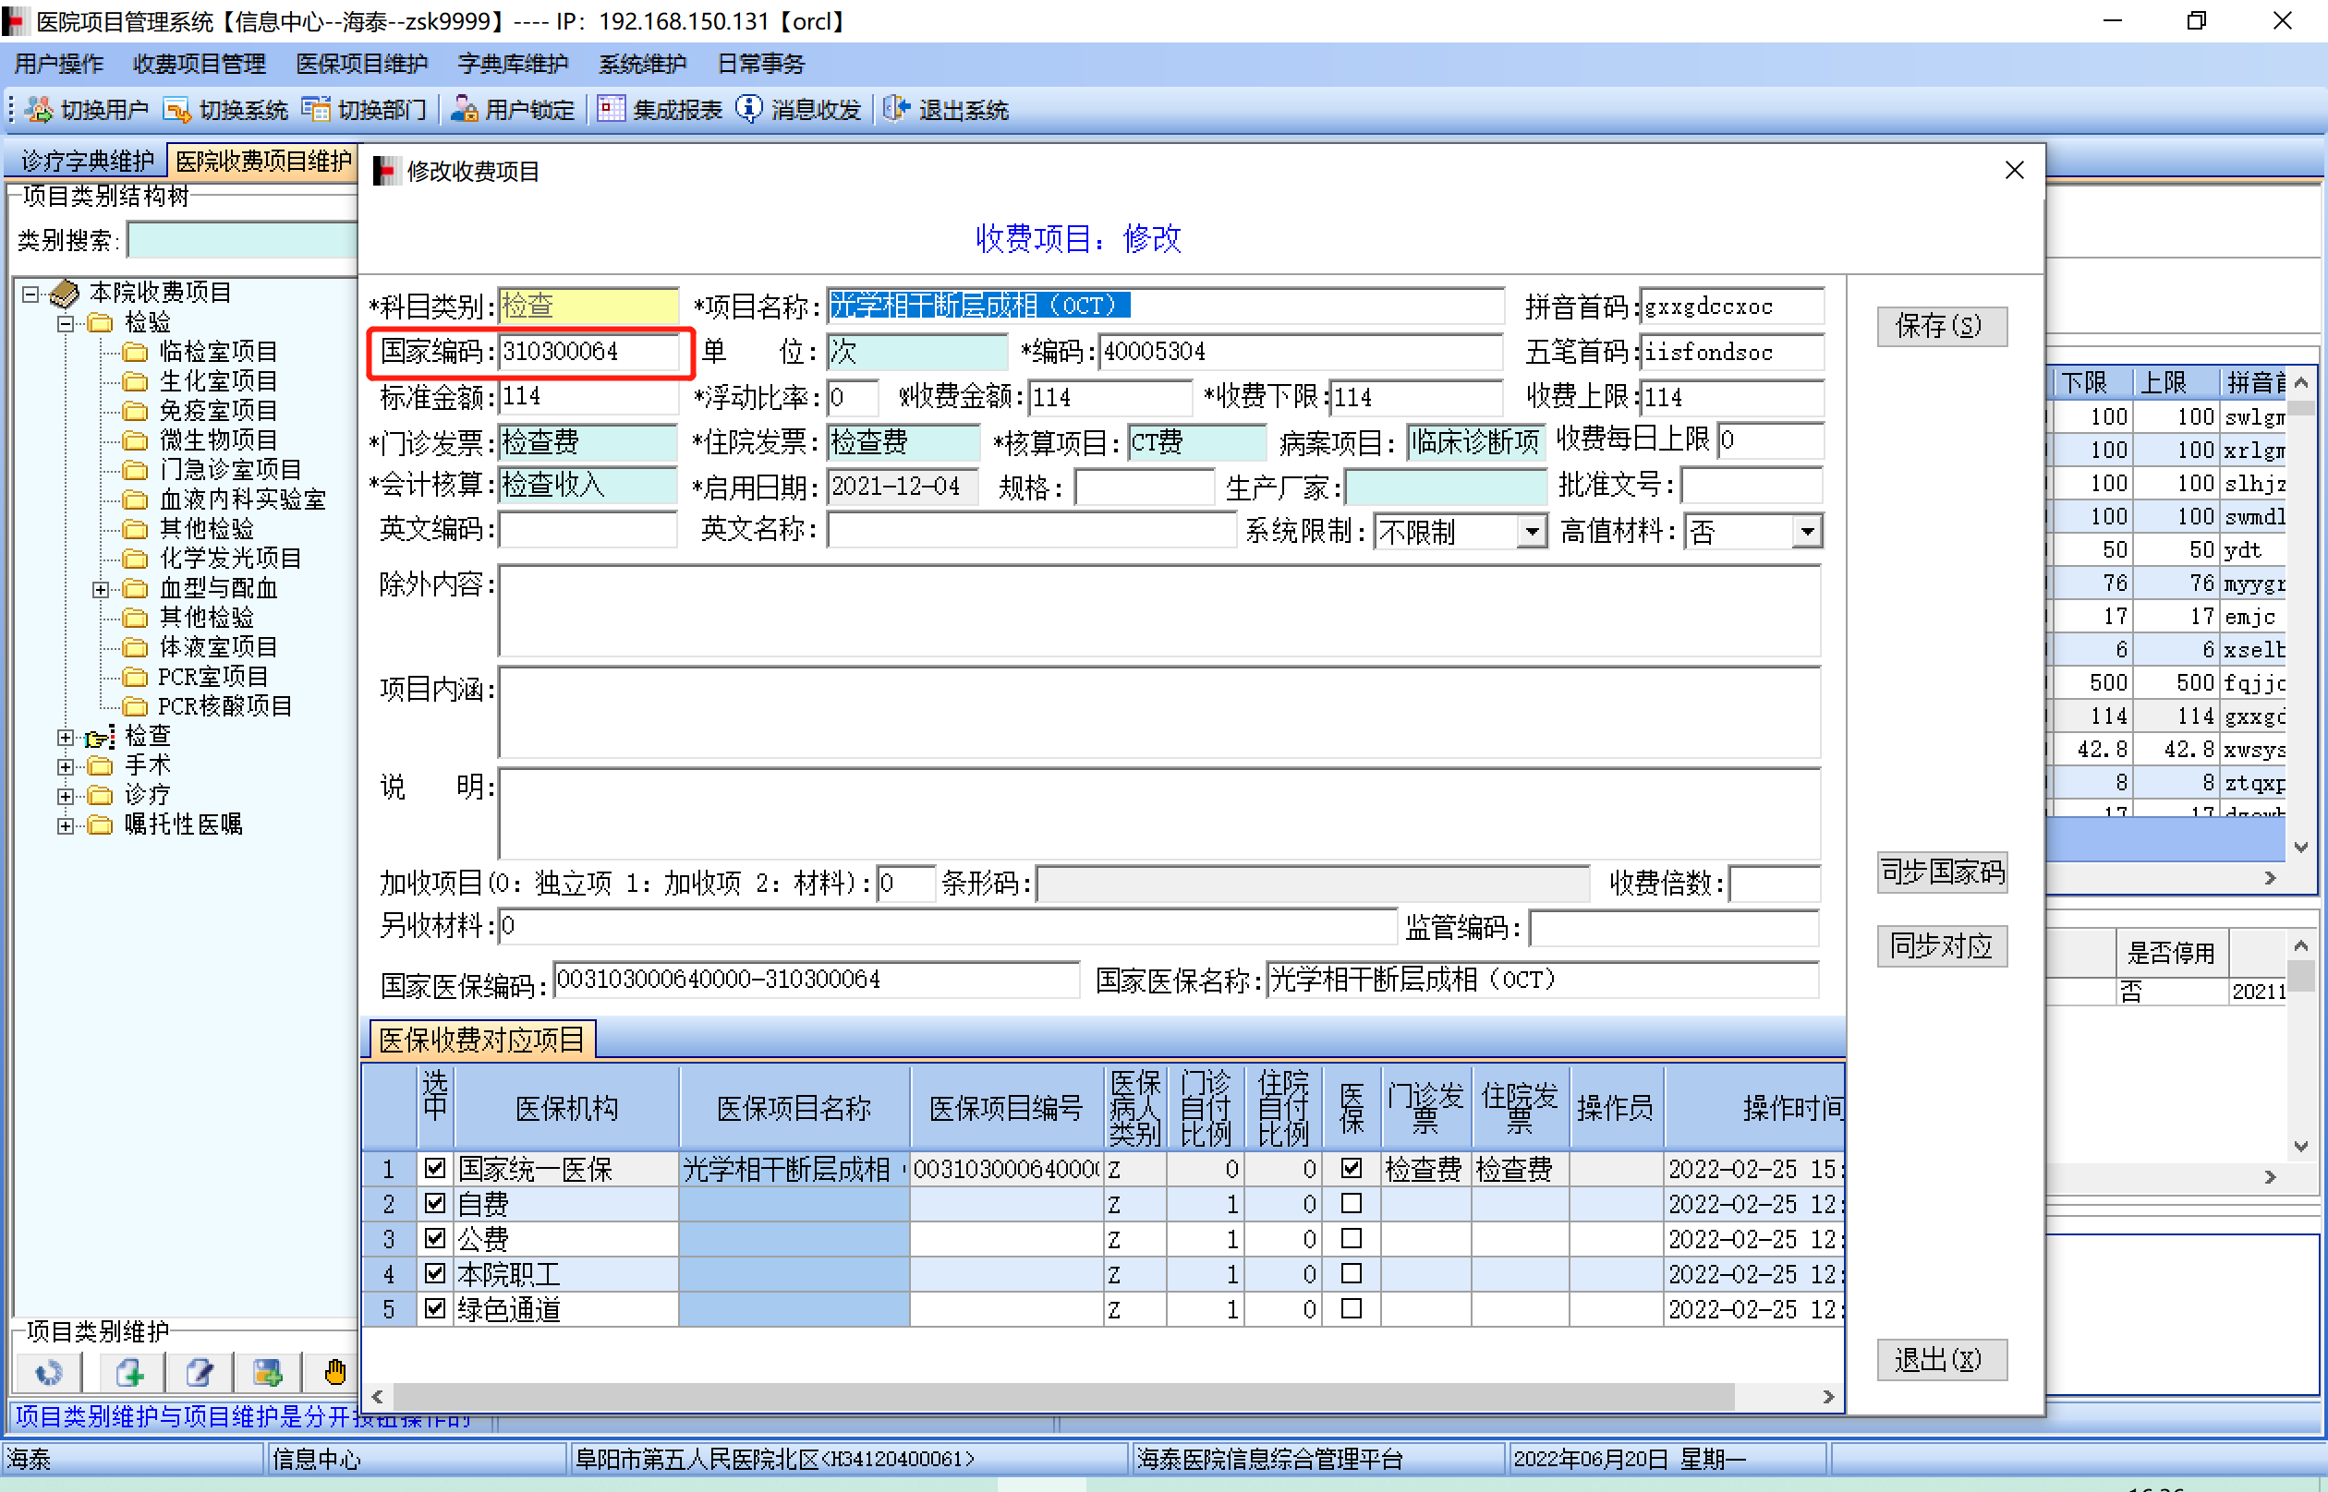Click the 切换用户 toolbar icon

(39, 110)
